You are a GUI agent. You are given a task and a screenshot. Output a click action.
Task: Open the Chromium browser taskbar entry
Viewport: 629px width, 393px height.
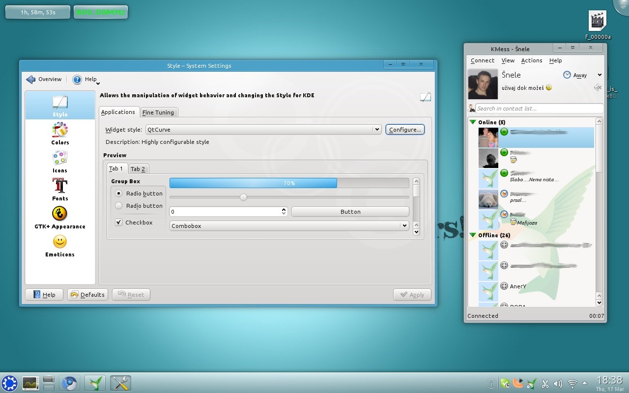tap(69, 383)
